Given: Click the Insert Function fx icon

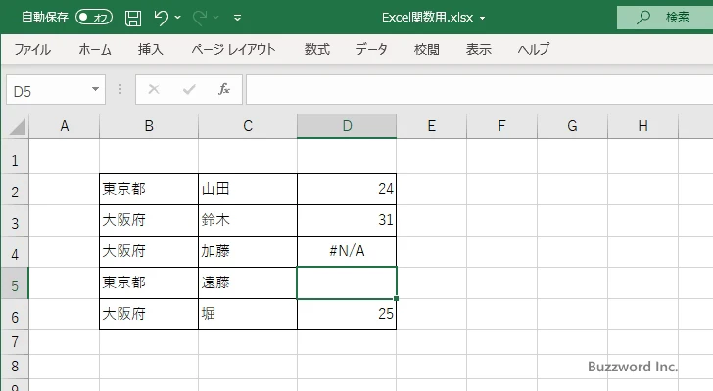Looking at the screenshot, I should coord(224,89).
